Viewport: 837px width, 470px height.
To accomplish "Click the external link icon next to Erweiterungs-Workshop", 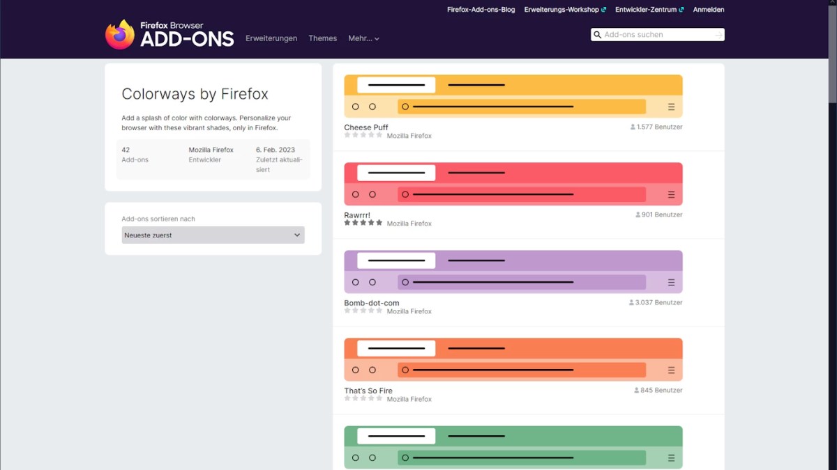I will [603, 10].
